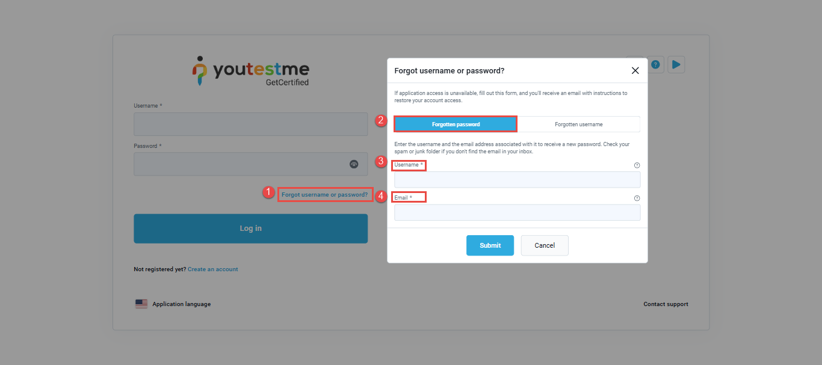Click the blue question mark help icon
Image resolution: width=822 pixels, height=365 pixels.
[656, 64]
